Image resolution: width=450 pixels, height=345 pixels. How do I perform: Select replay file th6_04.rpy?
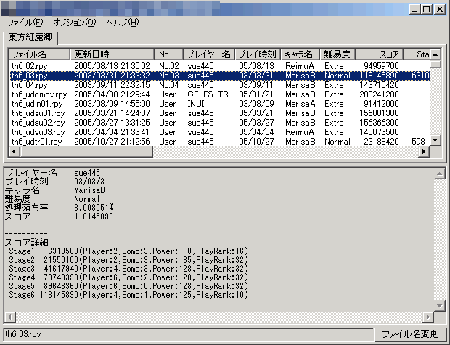29,85
